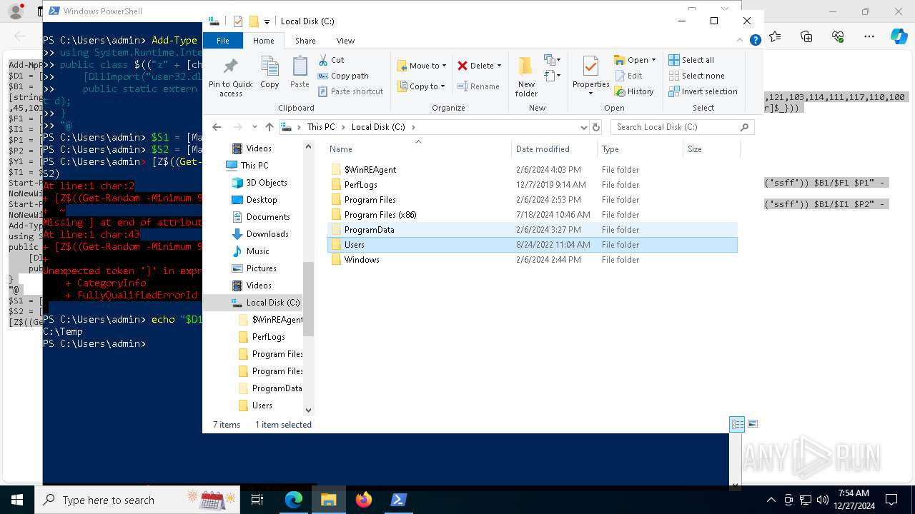Click the Up one level arrow
Viewport: 915px width, 514px height.
point(269,127)
